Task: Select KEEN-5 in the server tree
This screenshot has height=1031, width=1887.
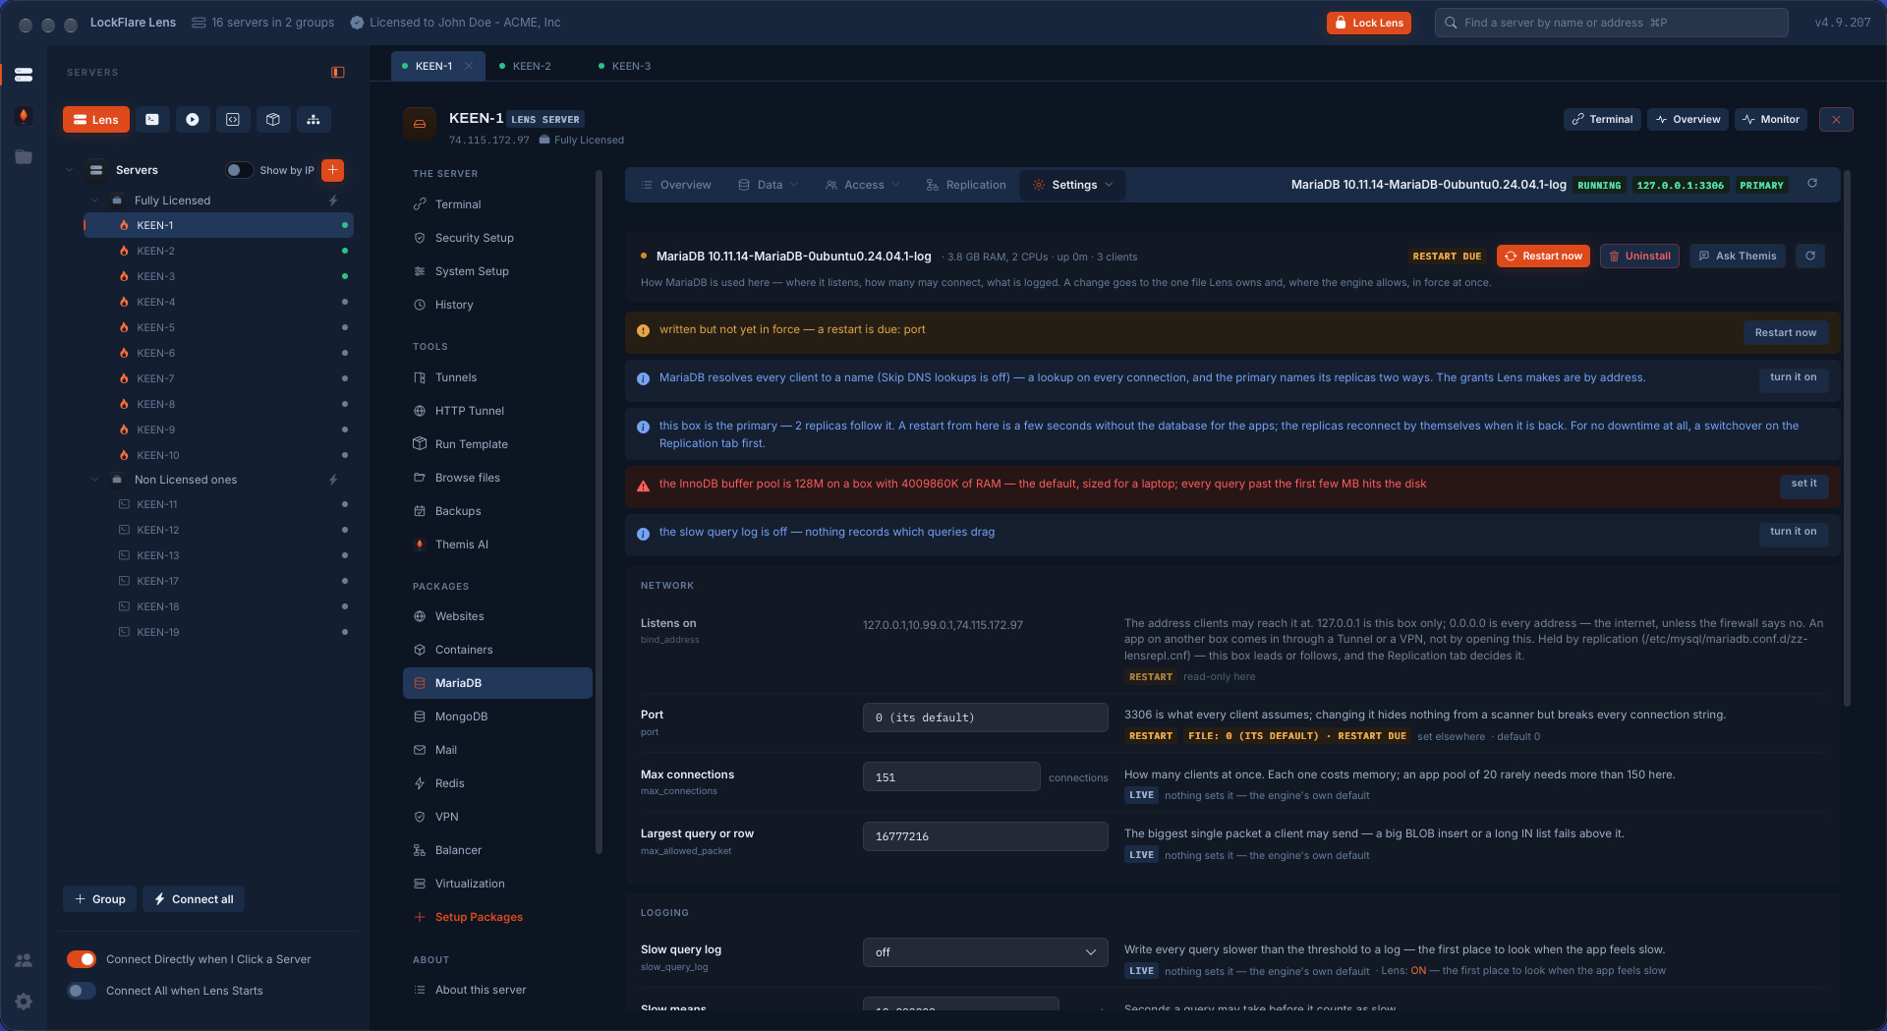Action: (x=218, y=327)
